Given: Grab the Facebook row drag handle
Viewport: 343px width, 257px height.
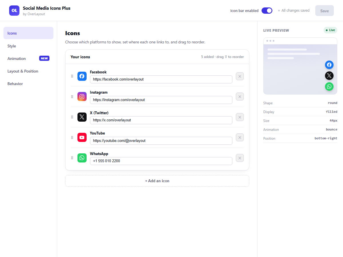Looking at the screenshot, I should point(72,76).
